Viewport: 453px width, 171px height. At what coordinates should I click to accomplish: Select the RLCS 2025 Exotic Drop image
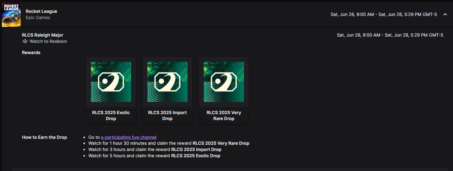(111, 82)
